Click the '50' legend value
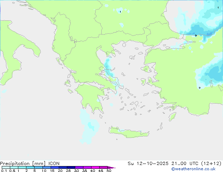Image resolution: width=223 pixels, height=172 pixels. (109, 171)
